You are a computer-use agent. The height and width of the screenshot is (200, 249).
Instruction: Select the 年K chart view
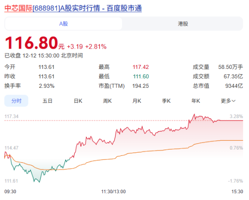[x=196, y=101]
